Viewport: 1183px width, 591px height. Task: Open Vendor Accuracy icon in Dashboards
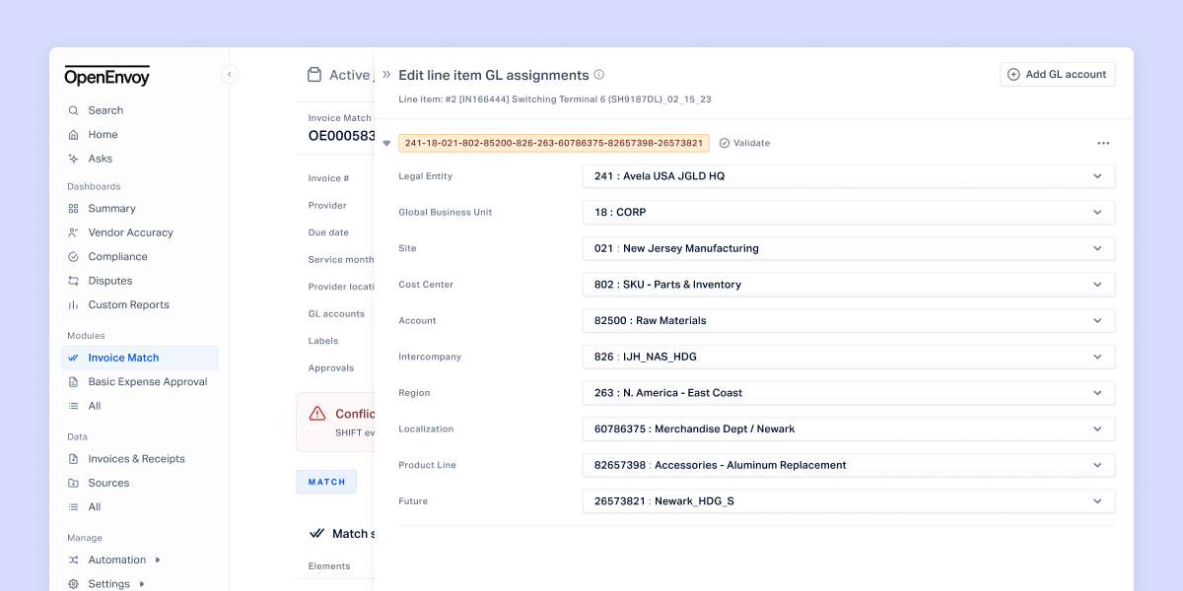click(73, 232)
